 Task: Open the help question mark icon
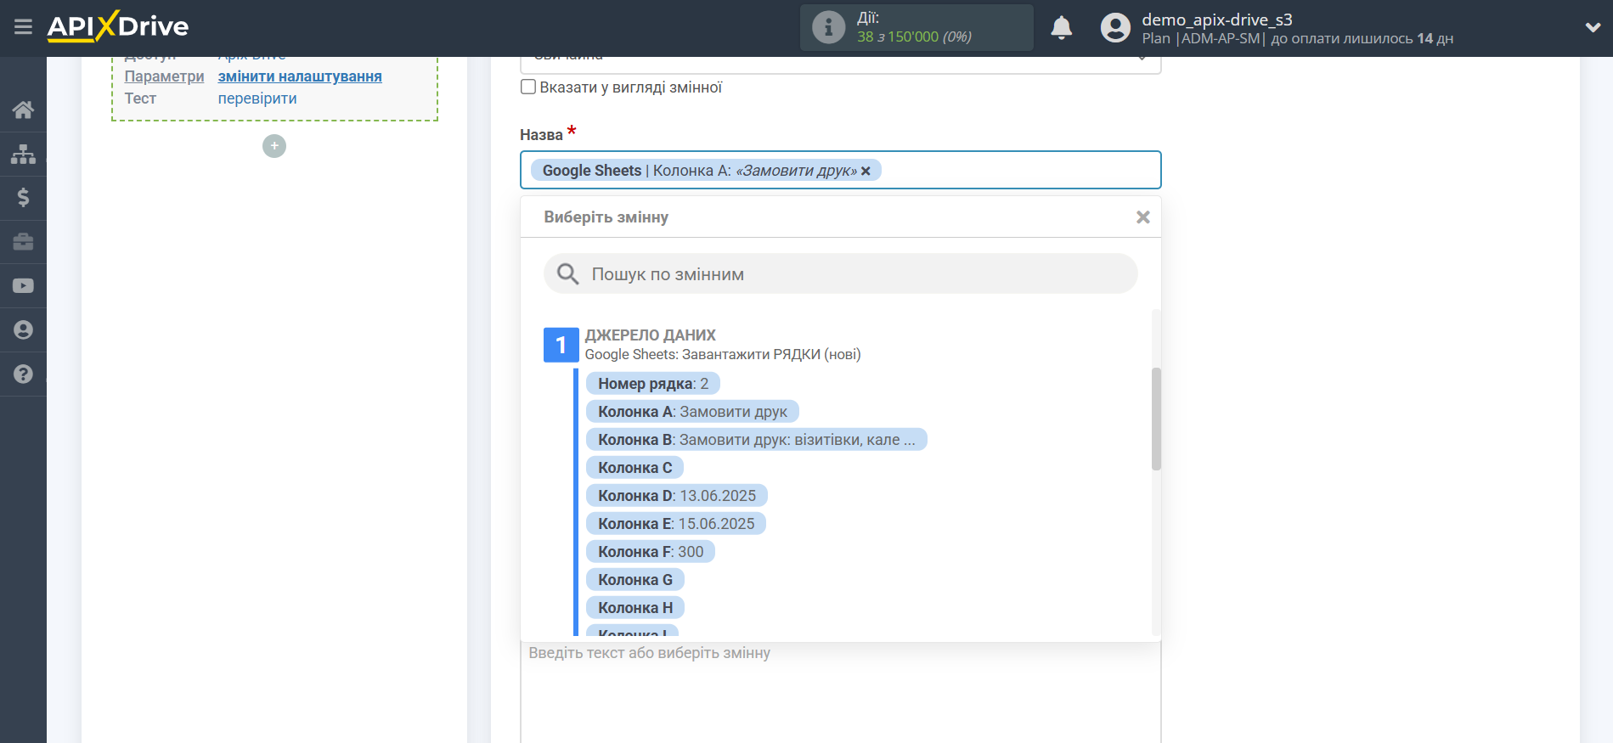pyautogui.click(x=23, y=374)
